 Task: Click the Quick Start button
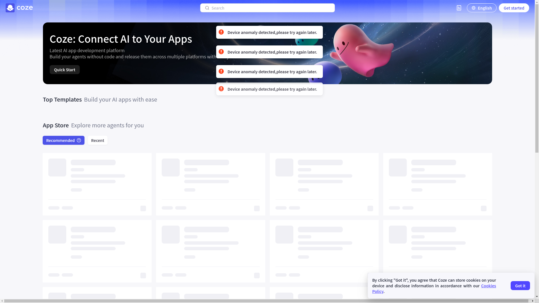[65, 70]
